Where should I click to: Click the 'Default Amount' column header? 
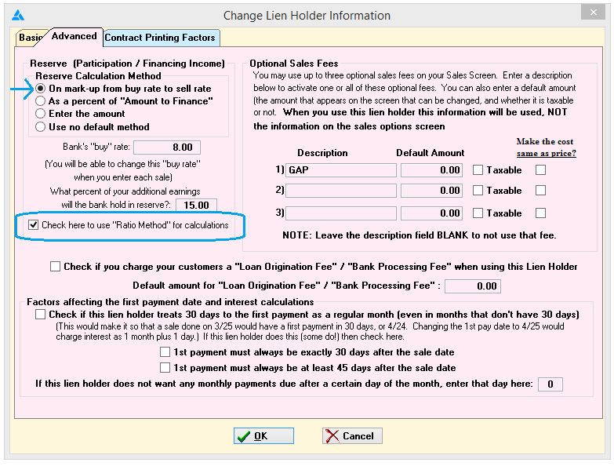tap(430, 153)
